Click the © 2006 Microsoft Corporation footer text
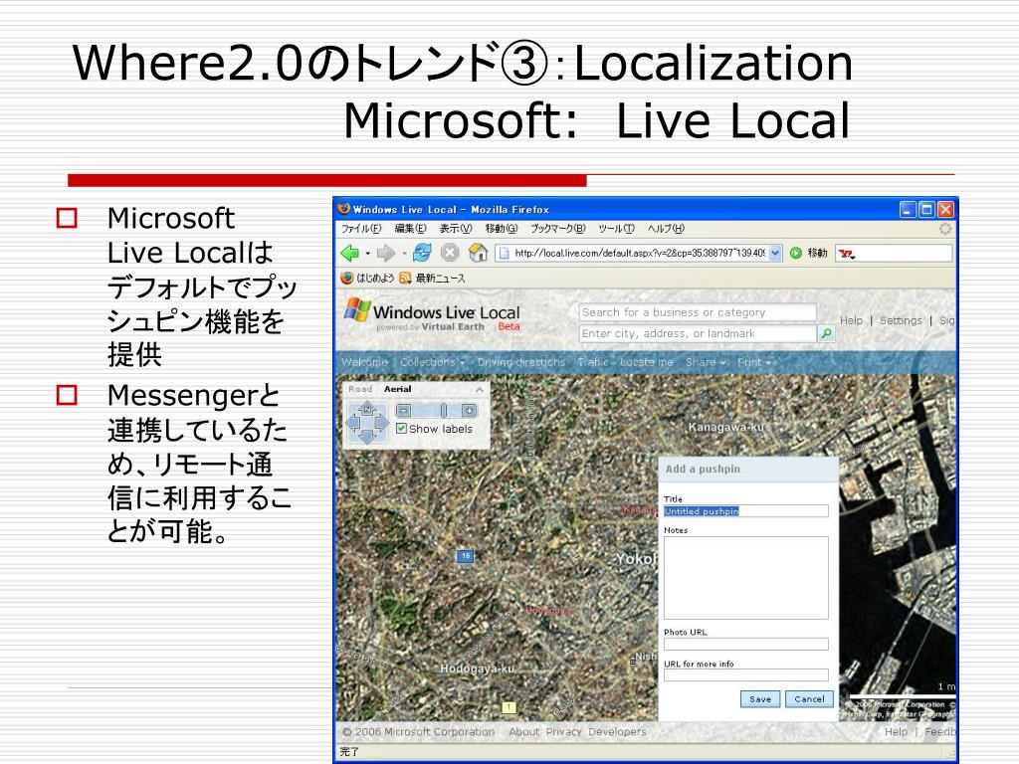This screenshot has height=764, width=1019. point(419,731)
